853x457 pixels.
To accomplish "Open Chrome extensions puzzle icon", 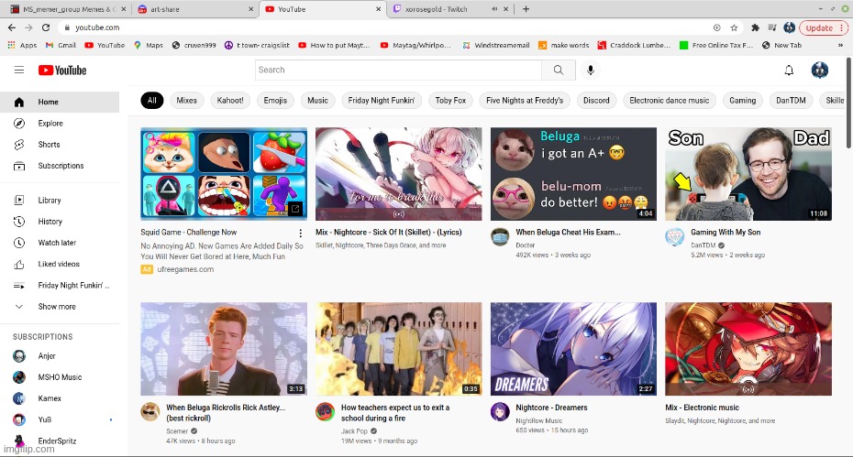I will click(x=755, y=27).
